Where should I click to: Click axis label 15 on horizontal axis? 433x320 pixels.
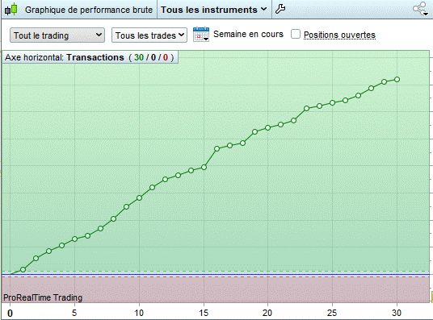[x=204, y=313]
